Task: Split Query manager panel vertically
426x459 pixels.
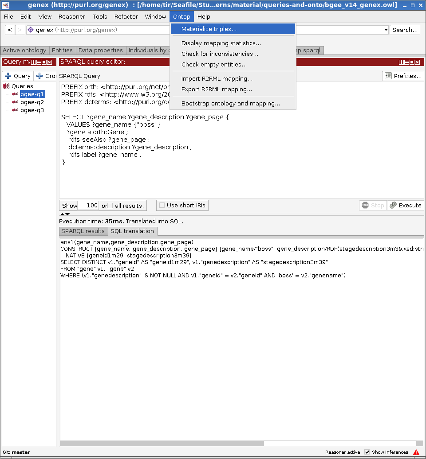Action: (x=33, y=62)
